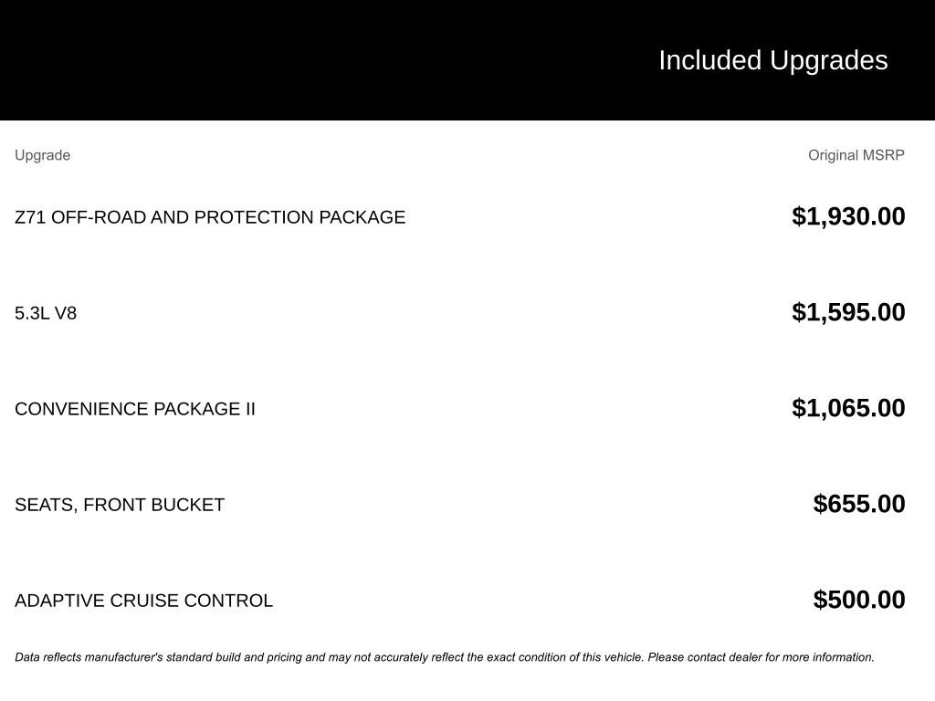Select the Original MSRP column header
This screenshot has height=701, width=935.
tap(856, 155)
